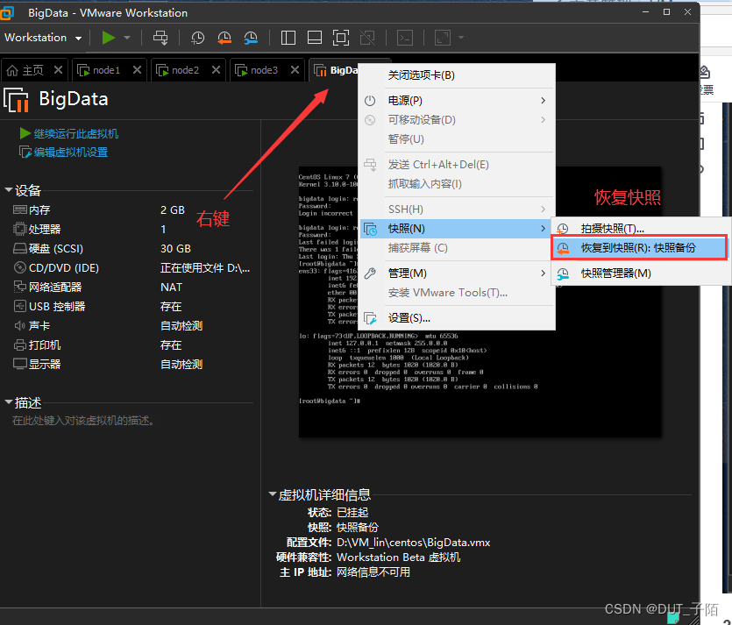This screenshot has width=732, height=625.
Task: Click the wrench icon beside 管理(M)
Action: click(370, 273)
